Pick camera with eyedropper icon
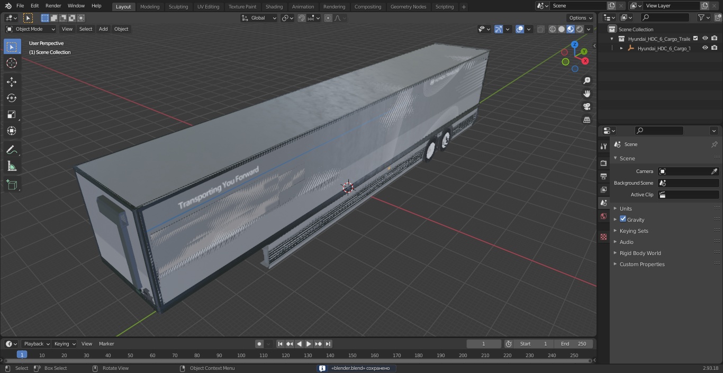 pos(714,171)
